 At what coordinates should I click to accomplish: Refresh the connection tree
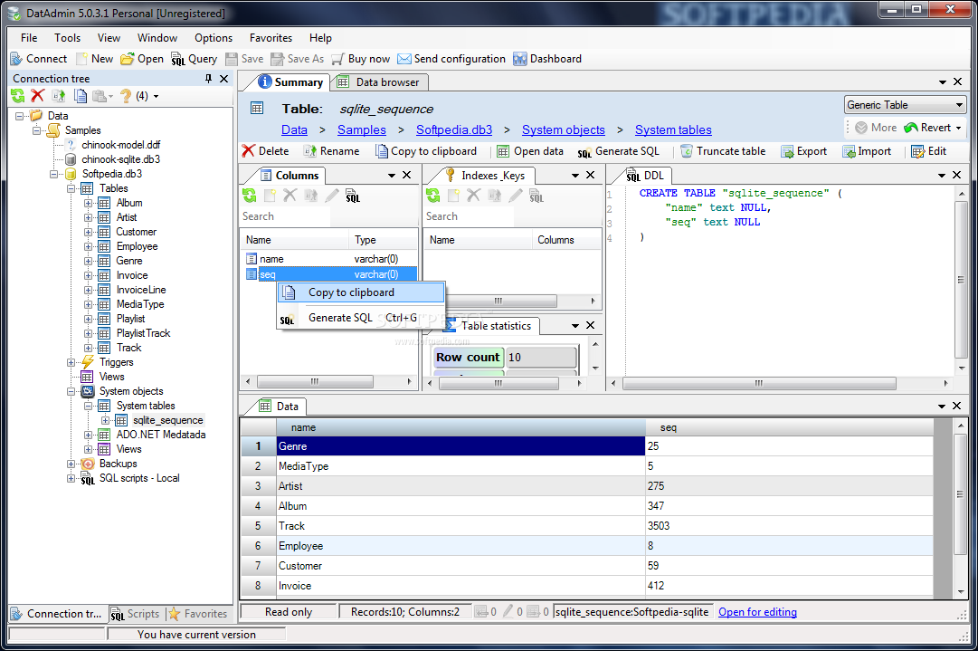pyautogui.click(x=18, y=95)
